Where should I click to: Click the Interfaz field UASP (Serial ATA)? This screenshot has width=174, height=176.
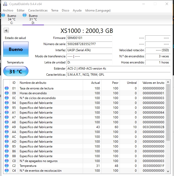(x=89, y=50)
